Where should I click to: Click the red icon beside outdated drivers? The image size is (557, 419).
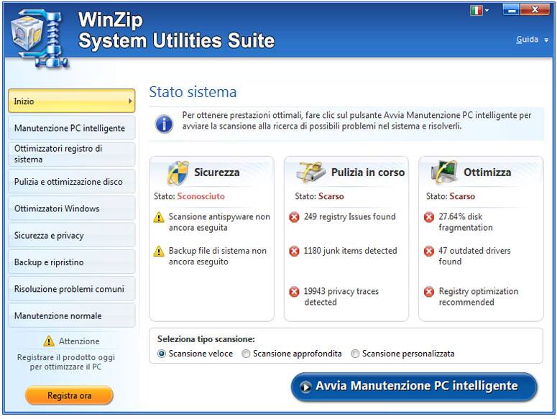pyautogui.click(x=429, y=252)
